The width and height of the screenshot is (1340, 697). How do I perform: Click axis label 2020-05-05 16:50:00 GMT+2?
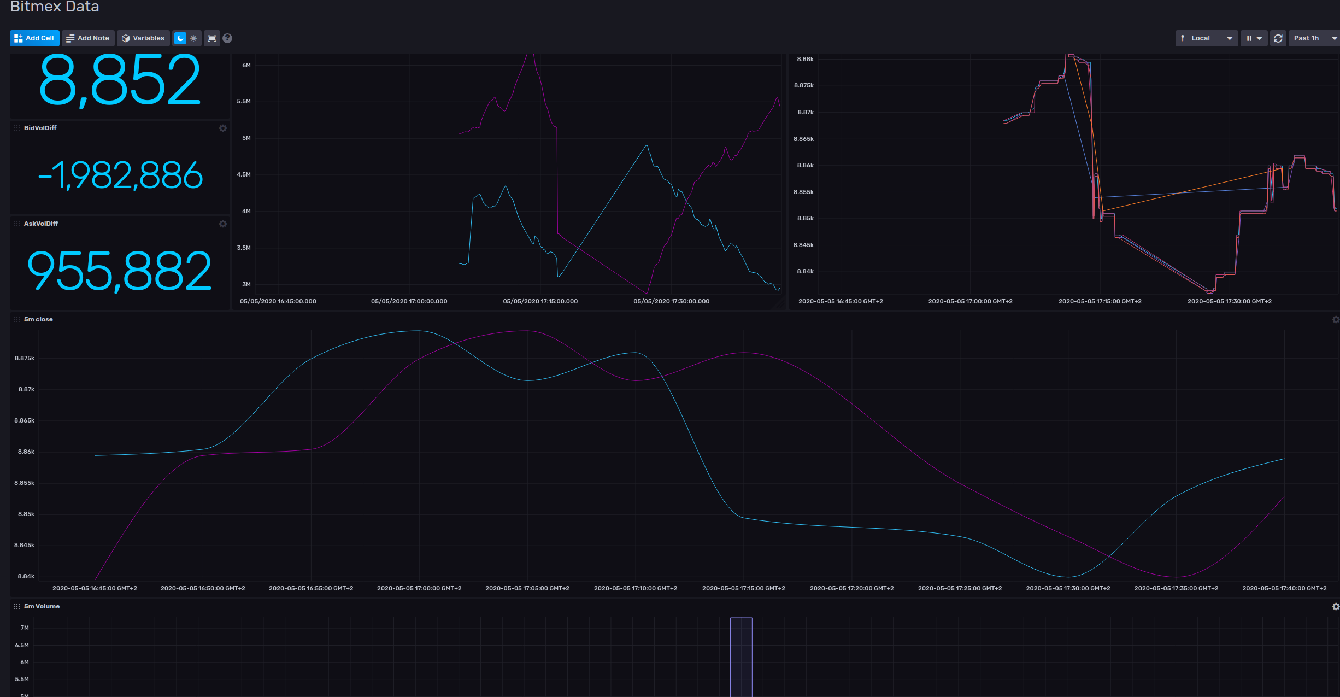203,588
